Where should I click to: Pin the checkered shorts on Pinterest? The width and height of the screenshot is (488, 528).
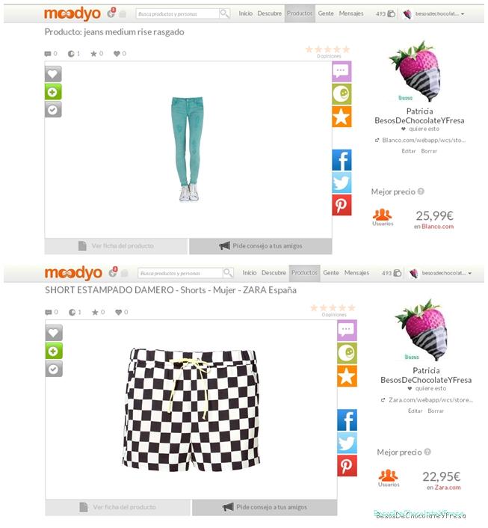(x=347, y=466)
